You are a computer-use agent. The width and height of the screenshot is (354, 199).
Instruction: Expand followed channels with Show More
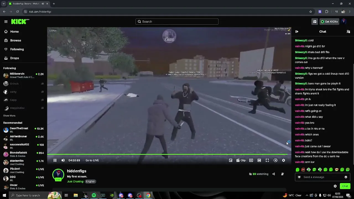tap(9, 116)
